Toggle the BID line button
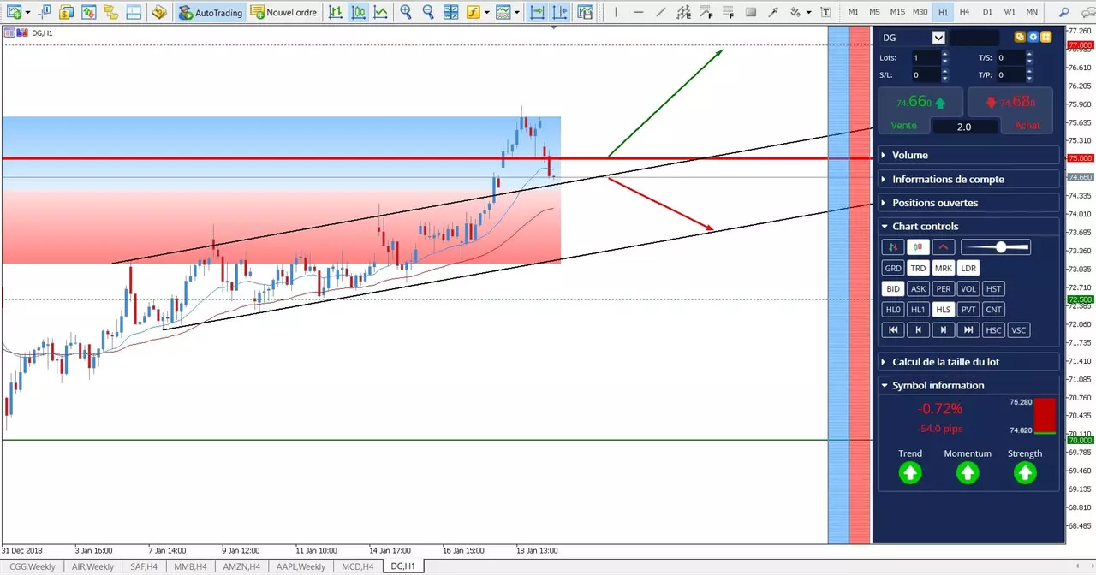The image size is (1096, 575). 893,289
